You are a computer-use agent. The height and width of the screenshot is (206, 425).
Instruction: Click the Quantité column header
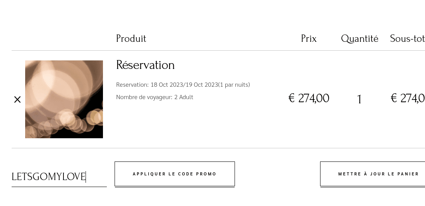pyautogui.click(x=359, y=39)
